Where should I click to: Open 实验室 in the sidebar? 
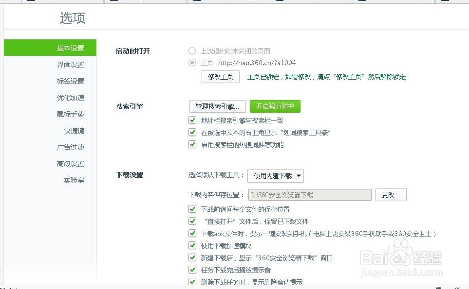(74, 180)
